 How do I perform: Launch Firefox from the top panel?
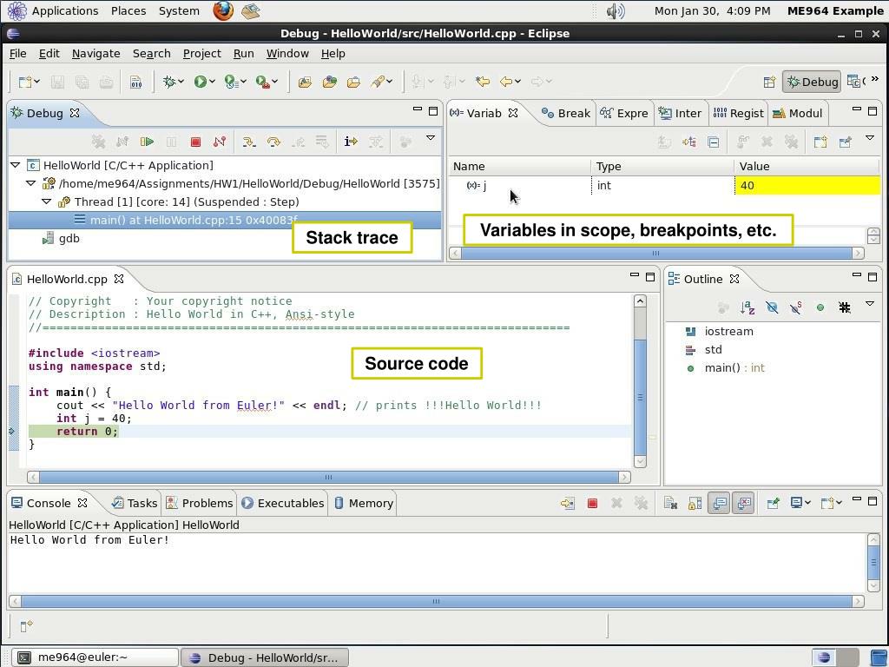point(223,10)
